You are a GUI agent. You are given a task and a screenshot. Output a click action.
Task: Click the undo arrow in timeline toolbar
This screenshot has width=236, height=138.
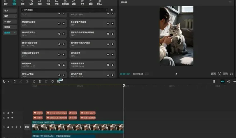(15, 82)
